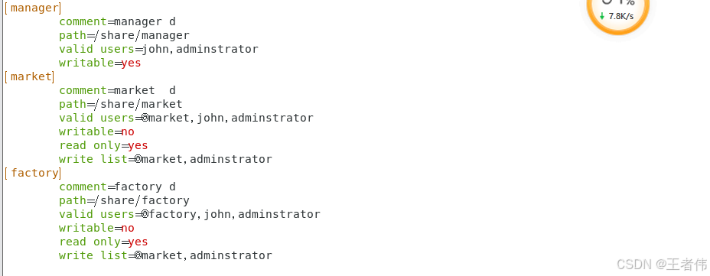Click the comment=manager d line
Screen dimensions: 710x276
[x=117, y=21]
